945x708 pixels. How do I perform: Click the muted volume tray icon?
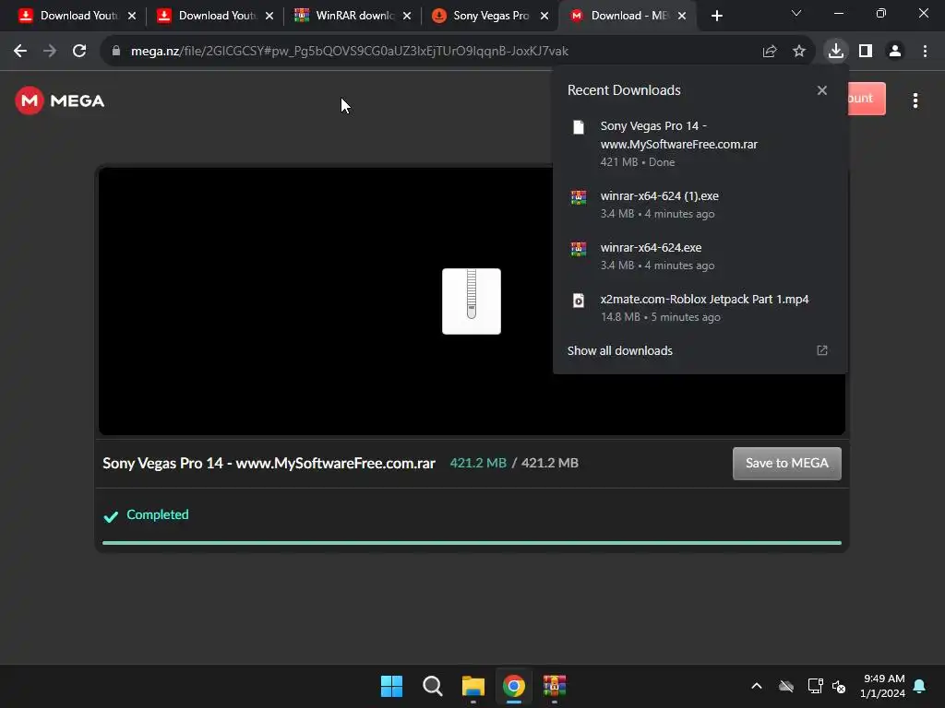838,686
